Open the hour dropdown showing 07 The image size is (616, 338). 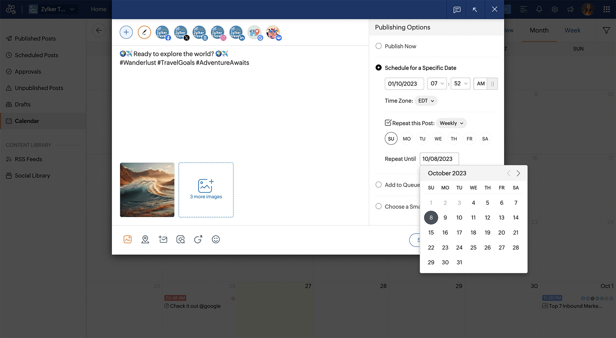coord(437,84)
